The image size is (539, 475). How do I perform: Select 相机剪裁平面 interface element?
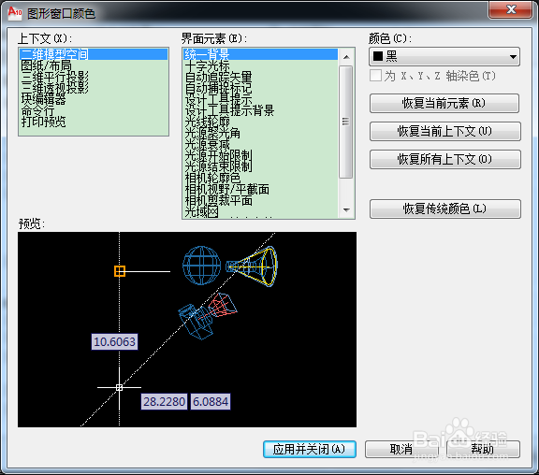point(260,200)
